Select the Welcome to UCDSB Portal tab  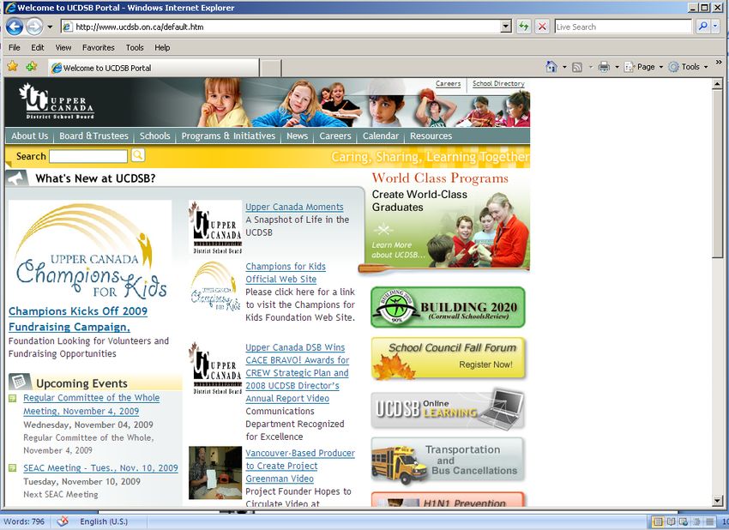point(154,68)
